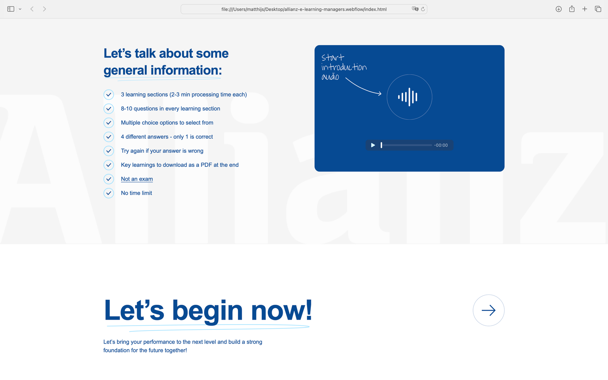Screen dimensions: 608x380
Task: Go back to previous page
Action: [32, 9]
